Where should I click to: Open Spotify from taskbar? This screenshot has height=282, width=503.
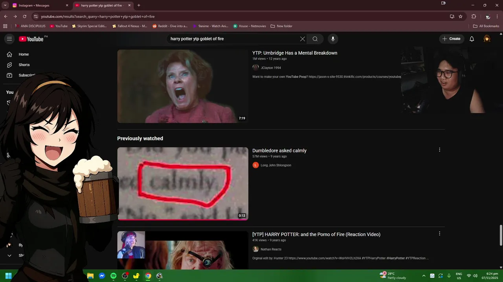coord(113,276)
